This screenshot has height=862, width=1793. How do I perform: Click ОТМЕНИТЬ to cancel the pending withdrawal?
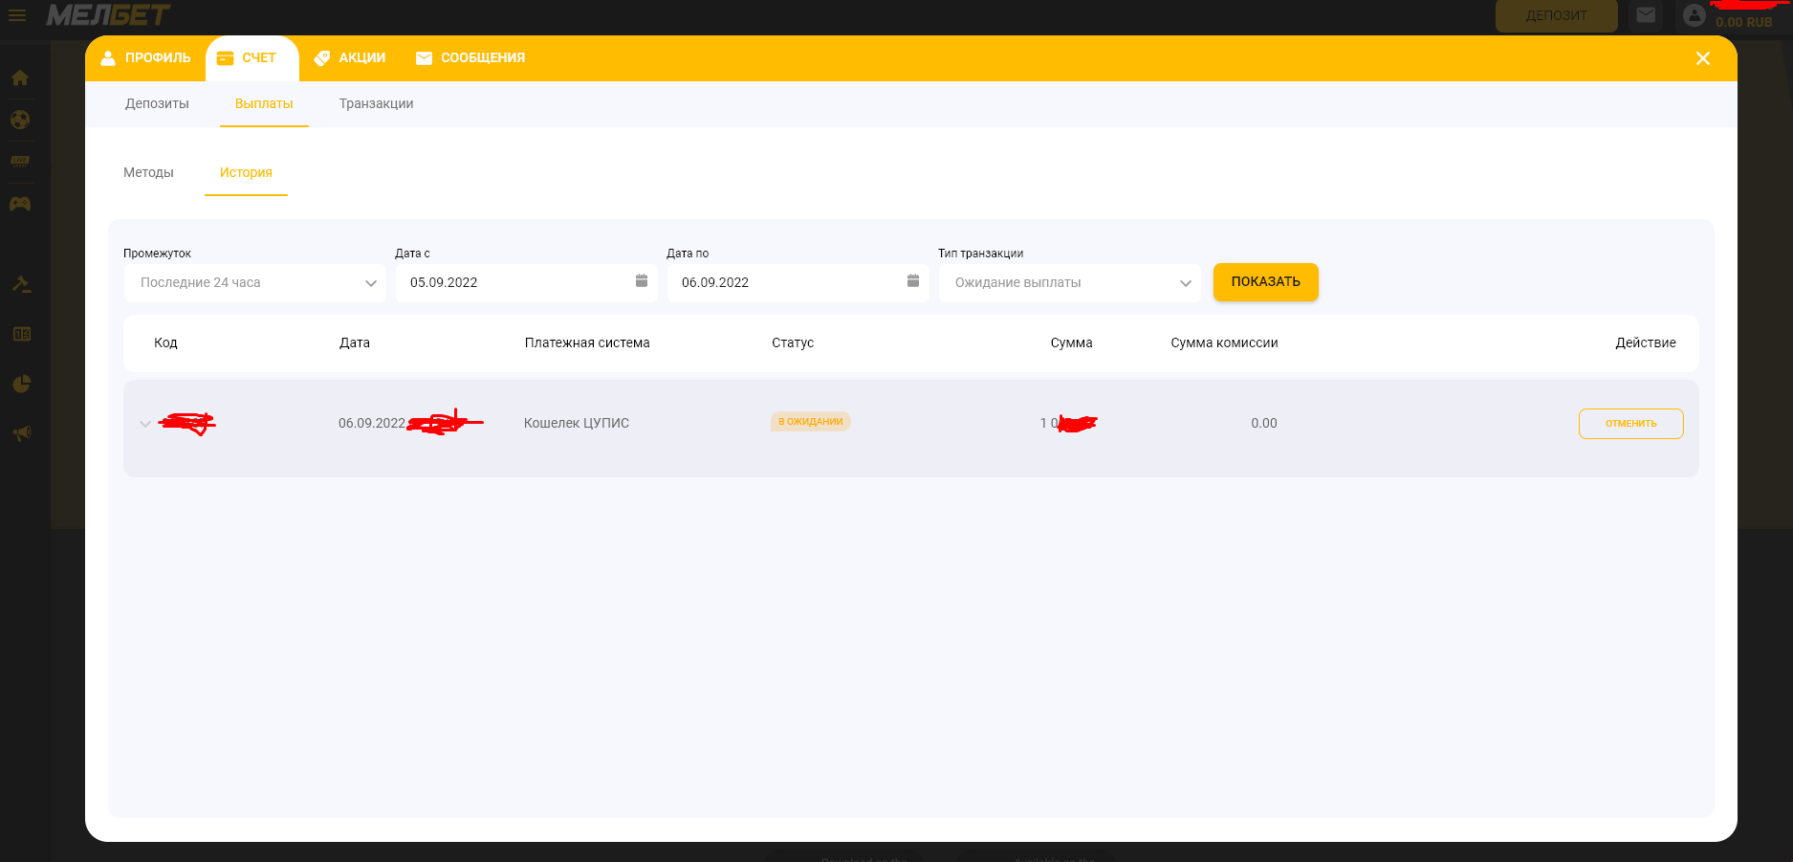(1631, 424)
